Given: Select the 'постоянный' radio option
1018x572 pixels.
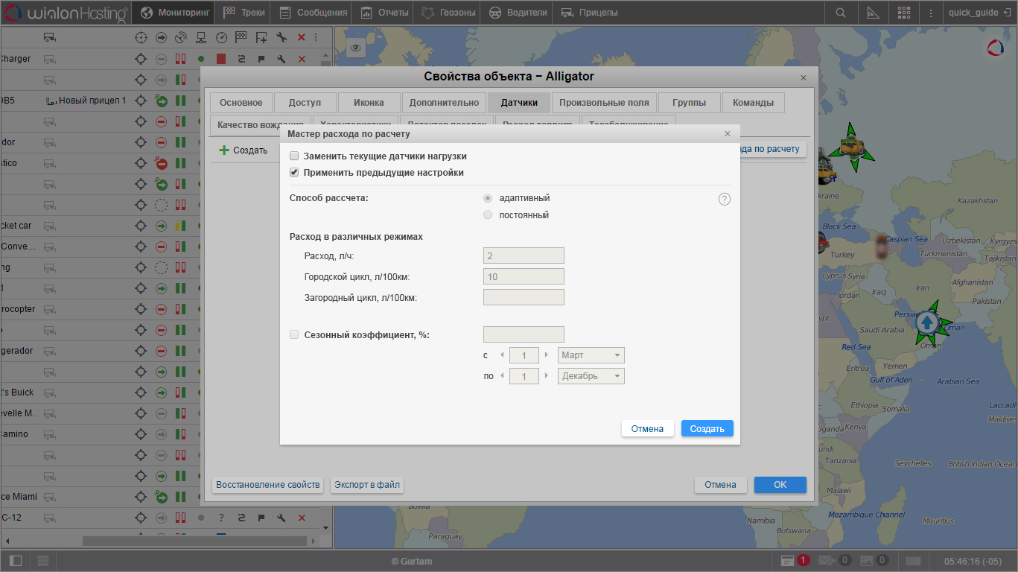Looking at the screenshot, I should pos(488,215).
